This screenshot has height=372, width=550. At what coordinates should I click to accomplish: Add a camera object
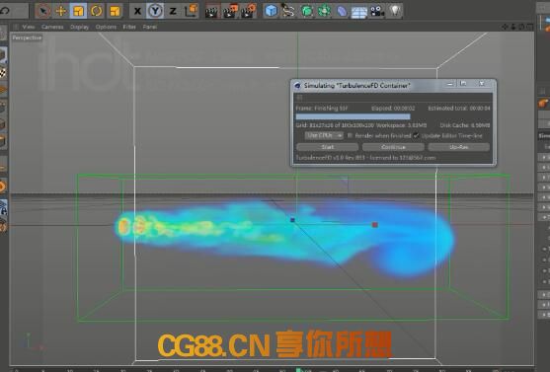pos(377,11)
